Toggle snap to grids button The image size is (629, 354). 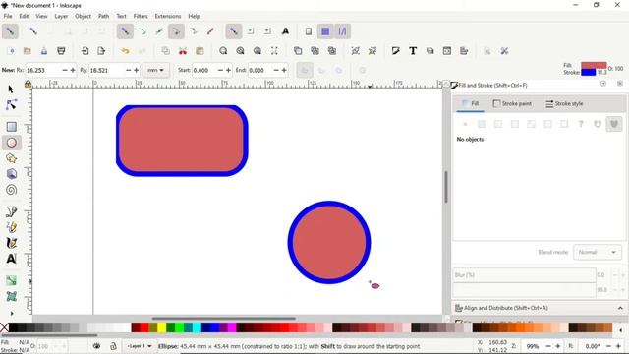(x=325, y=31)
